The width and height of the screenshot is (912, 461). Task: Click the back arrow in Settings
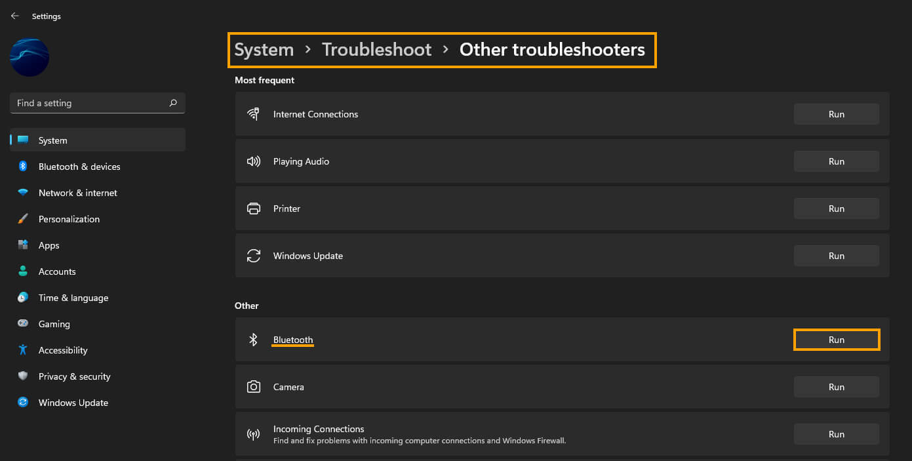(x=15, y=16)
